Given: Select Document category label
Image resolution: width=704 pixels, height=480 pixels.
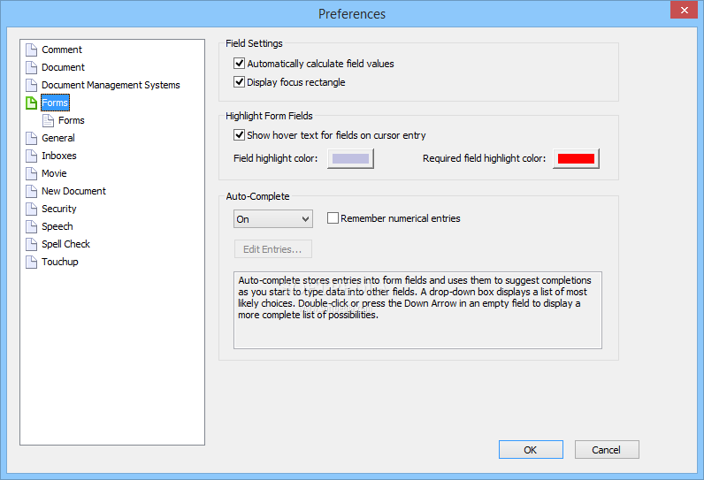Looking at the screenshot, I should pos(64,67).
